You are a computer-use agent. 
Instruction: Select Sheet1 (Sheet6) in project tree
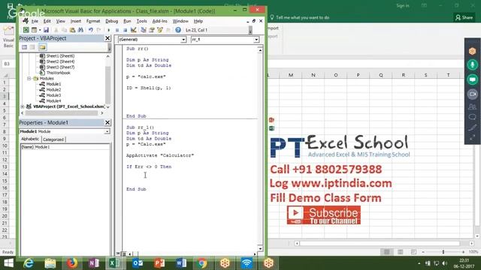click(x=60, y=56)
